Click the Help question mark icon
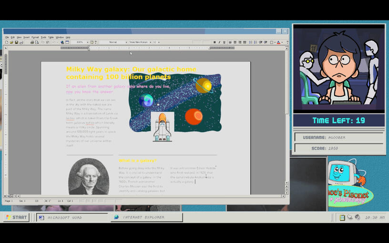389x243 pixels. [92, 42]
